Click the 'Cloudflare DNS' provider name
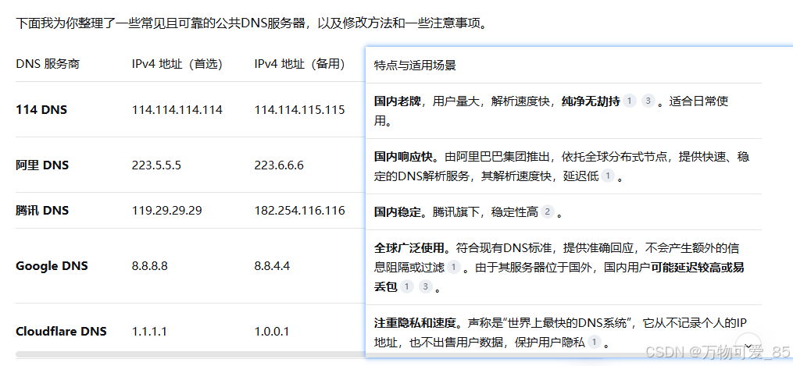793x366 pixels. 61,331
